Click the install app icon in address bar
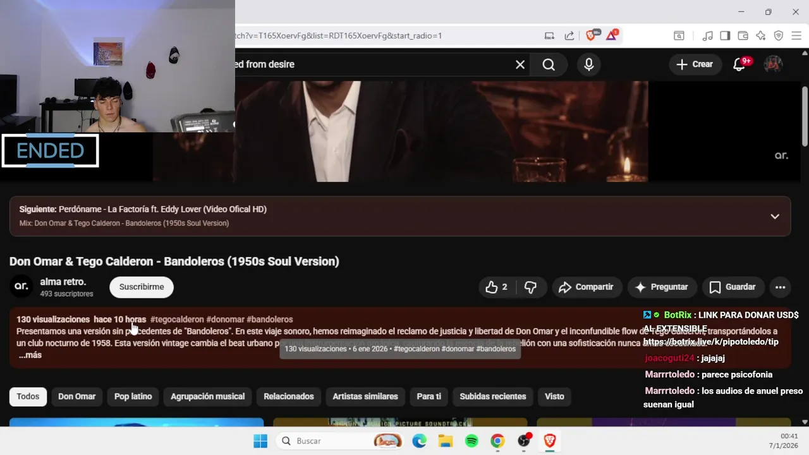 point(549,35)
